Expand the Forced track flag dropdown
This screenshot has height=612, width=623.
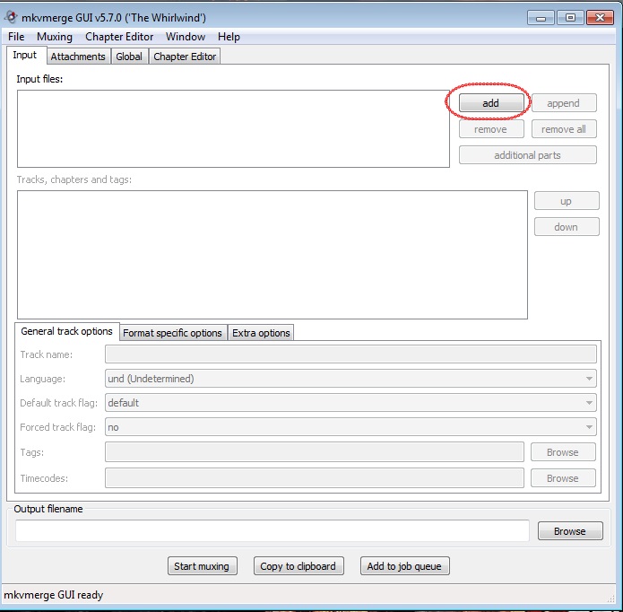(x=350, y=427)
